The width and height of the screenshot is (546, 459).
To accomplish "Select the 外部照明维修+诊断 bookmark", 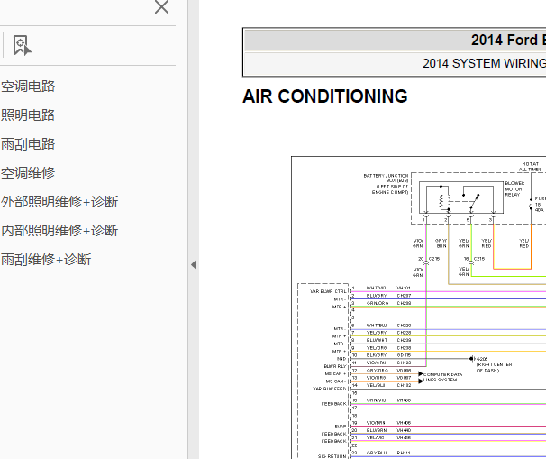I will pos(59,202).
